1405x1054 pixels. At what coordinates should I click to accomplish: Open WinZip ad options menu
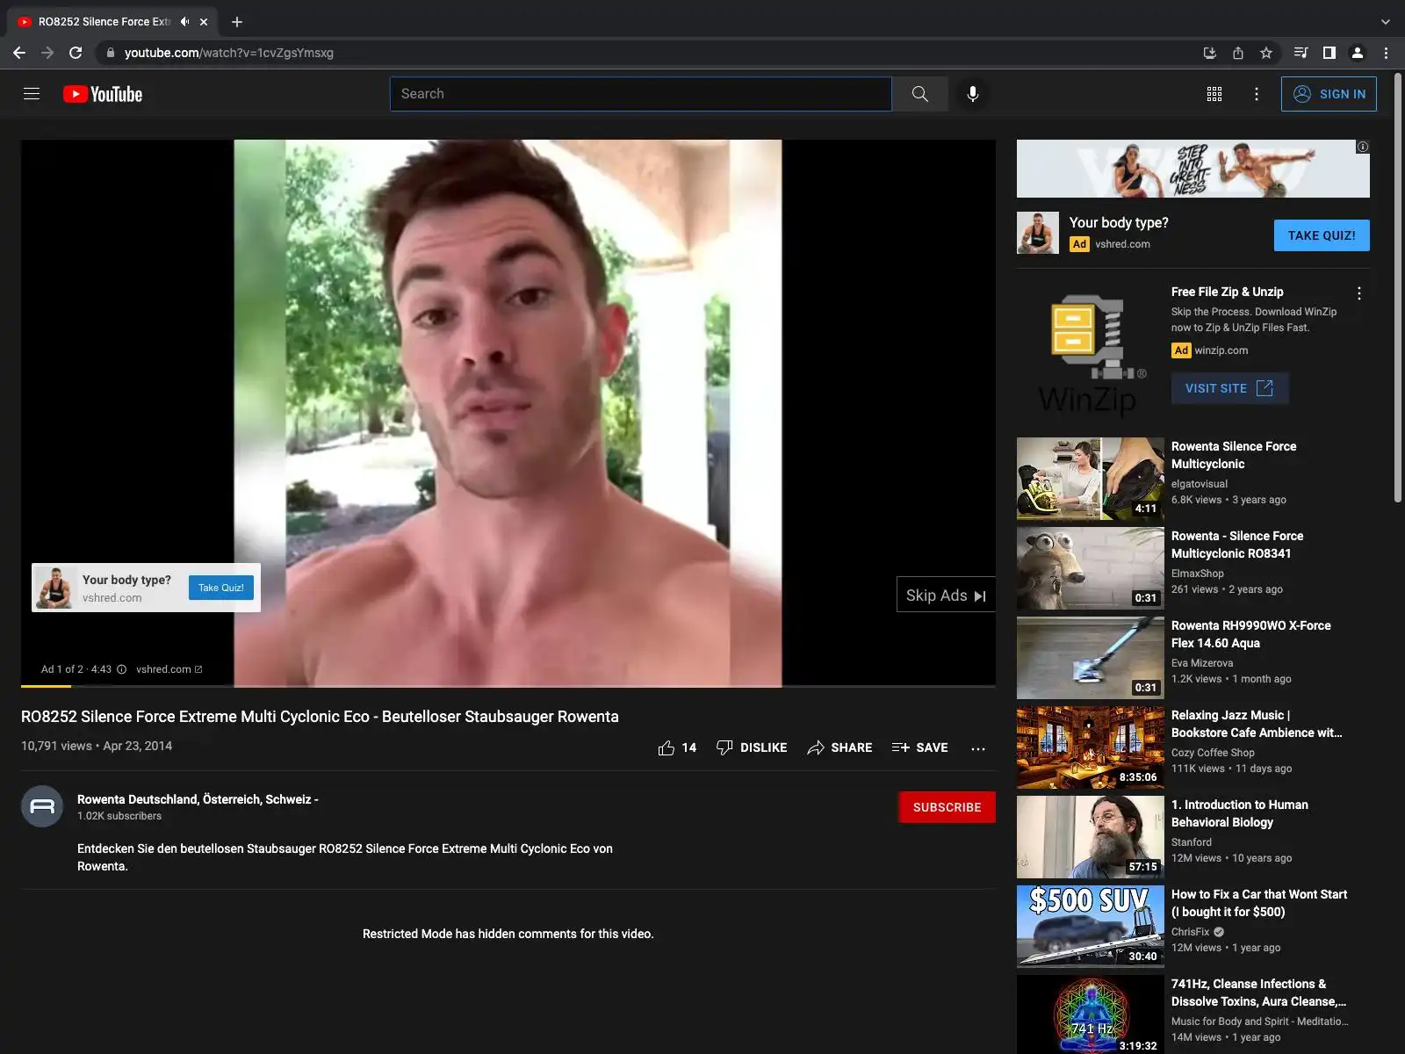(x=1359, y=293)
